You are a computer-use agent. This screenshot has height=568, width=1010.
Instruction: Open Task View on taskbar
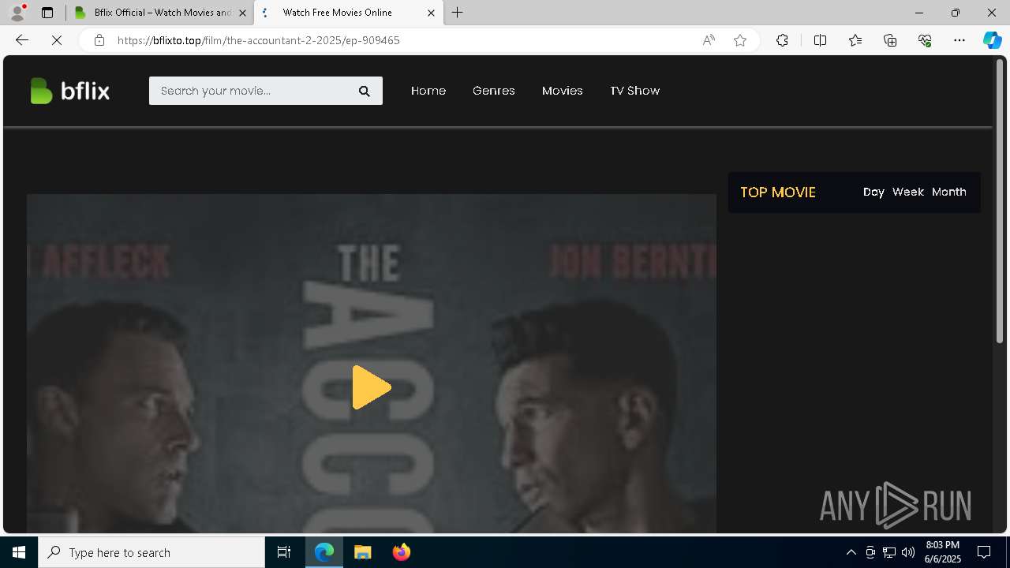coord(284,552)
